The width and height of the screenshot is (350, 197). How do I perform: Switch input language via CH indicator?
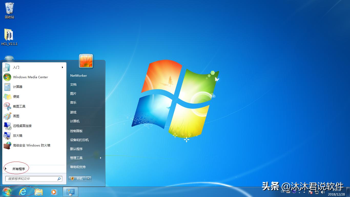(x=282, y=191)
